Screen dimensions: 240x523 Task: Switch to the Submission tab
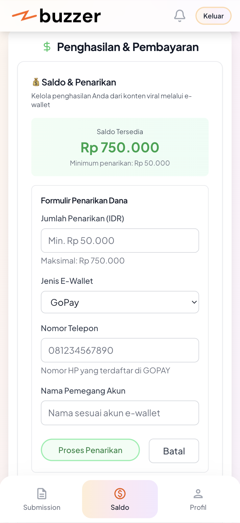tap(42, 499)
